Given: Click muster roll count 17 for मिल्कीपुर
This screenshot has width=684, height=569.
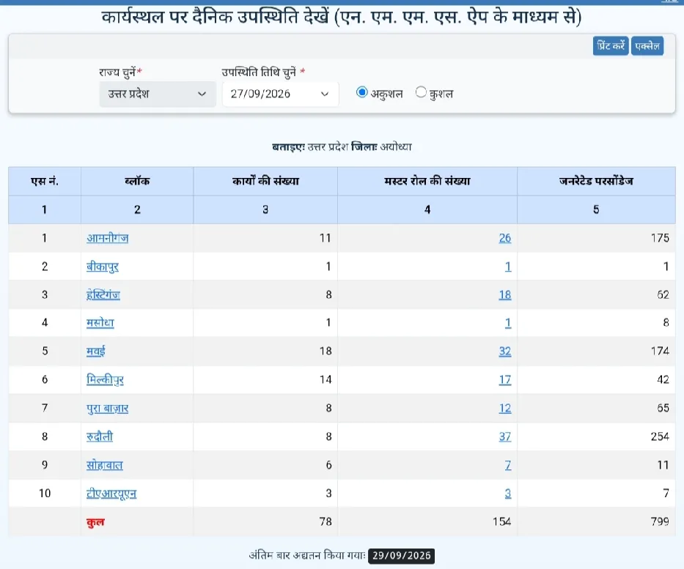Looking at the screenshot, I should 504,380.
